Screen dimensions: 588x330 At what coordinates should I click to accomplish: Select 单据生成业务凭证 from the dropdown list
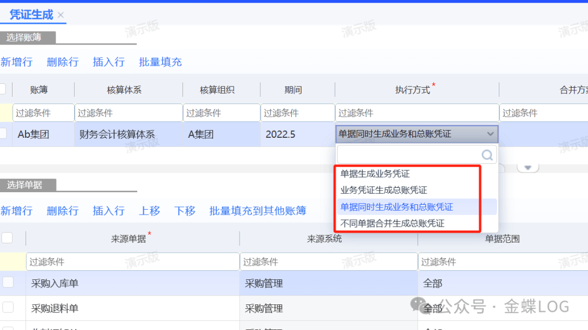pos(375,174)
